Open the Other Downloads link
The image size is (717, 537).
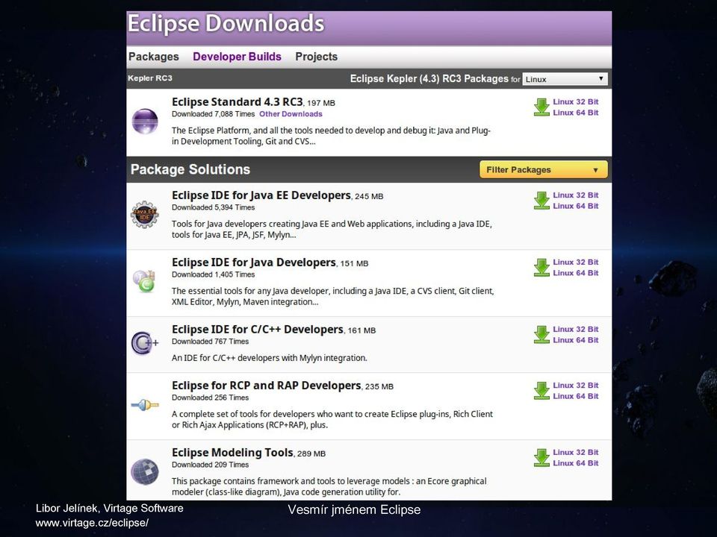(x=291, y=114)
